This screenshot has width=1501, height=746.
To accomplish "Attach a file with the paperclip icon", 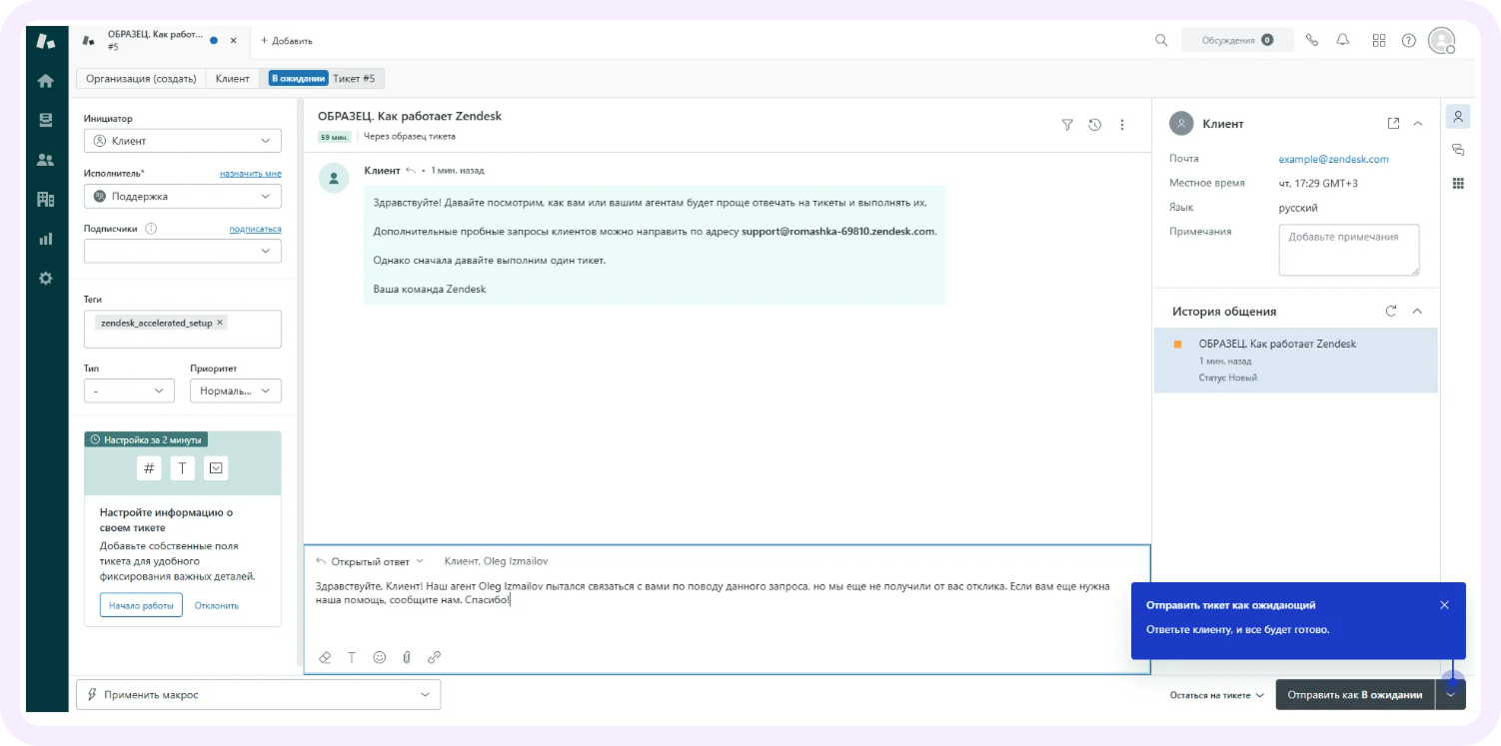I will click(406, 657).
